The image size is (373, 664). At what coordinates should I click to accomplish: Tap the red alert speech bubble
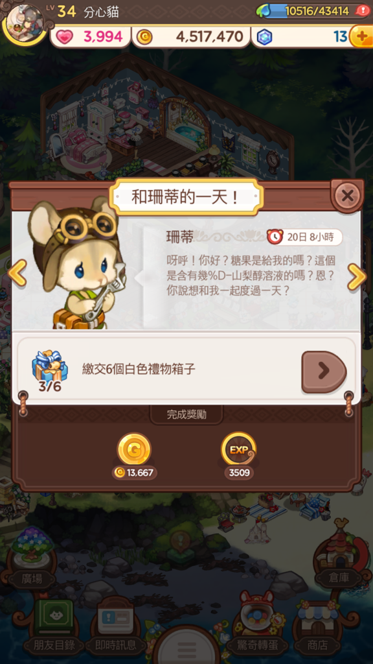(x=363, y=10)
